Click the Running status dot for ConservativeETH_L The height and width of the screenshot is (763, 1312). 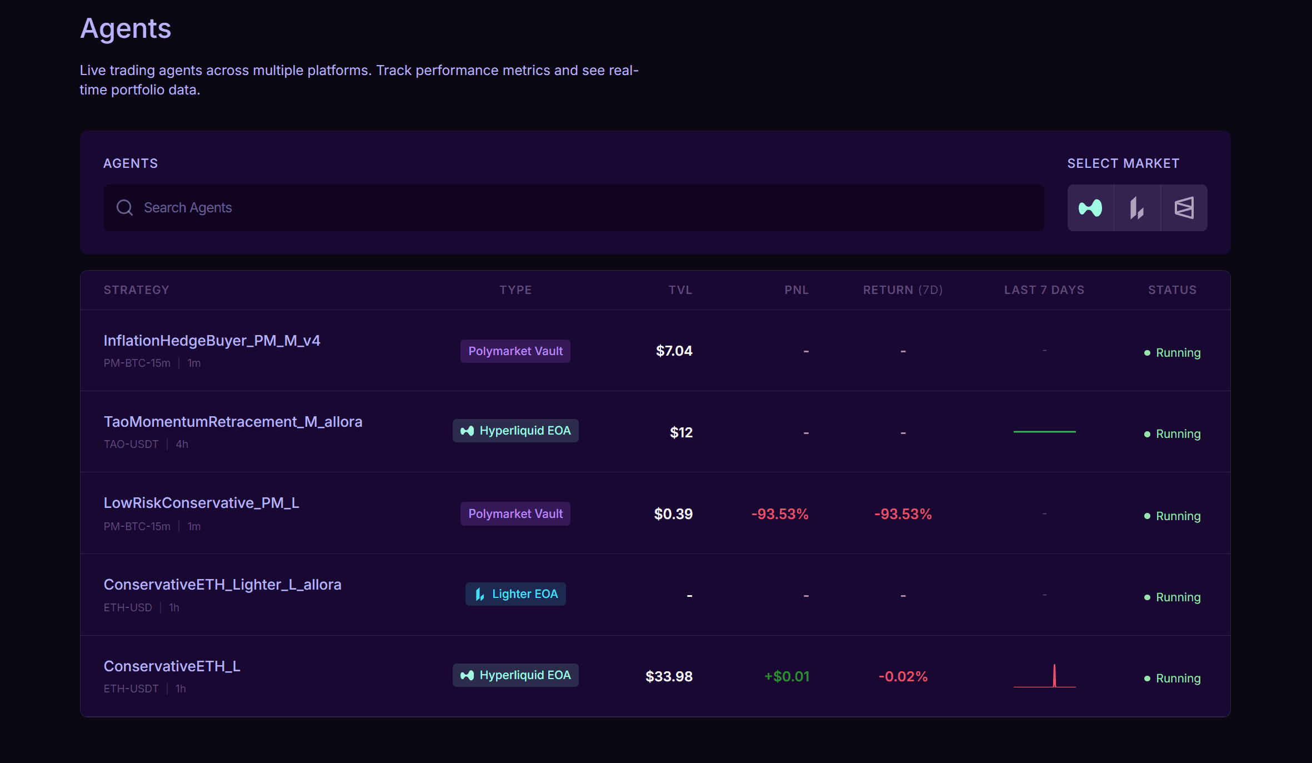coord(1147,679)
